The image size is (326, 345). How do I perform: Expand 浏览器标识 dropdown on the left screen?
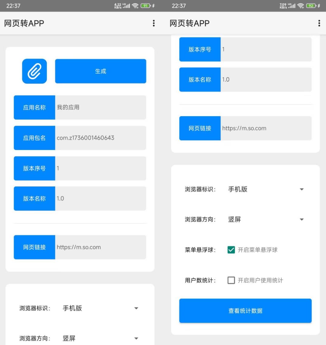136,308
